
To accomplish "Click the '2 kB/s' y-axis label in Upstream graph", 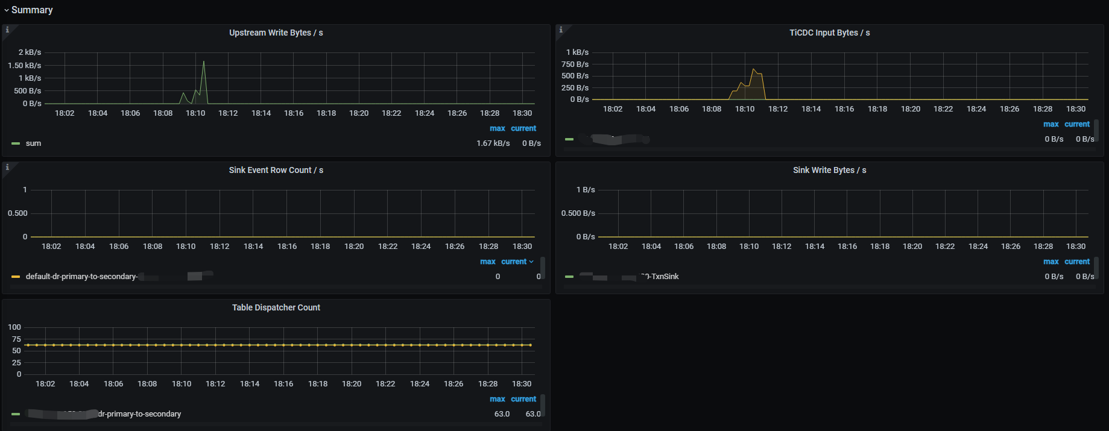I will [30, 52].
